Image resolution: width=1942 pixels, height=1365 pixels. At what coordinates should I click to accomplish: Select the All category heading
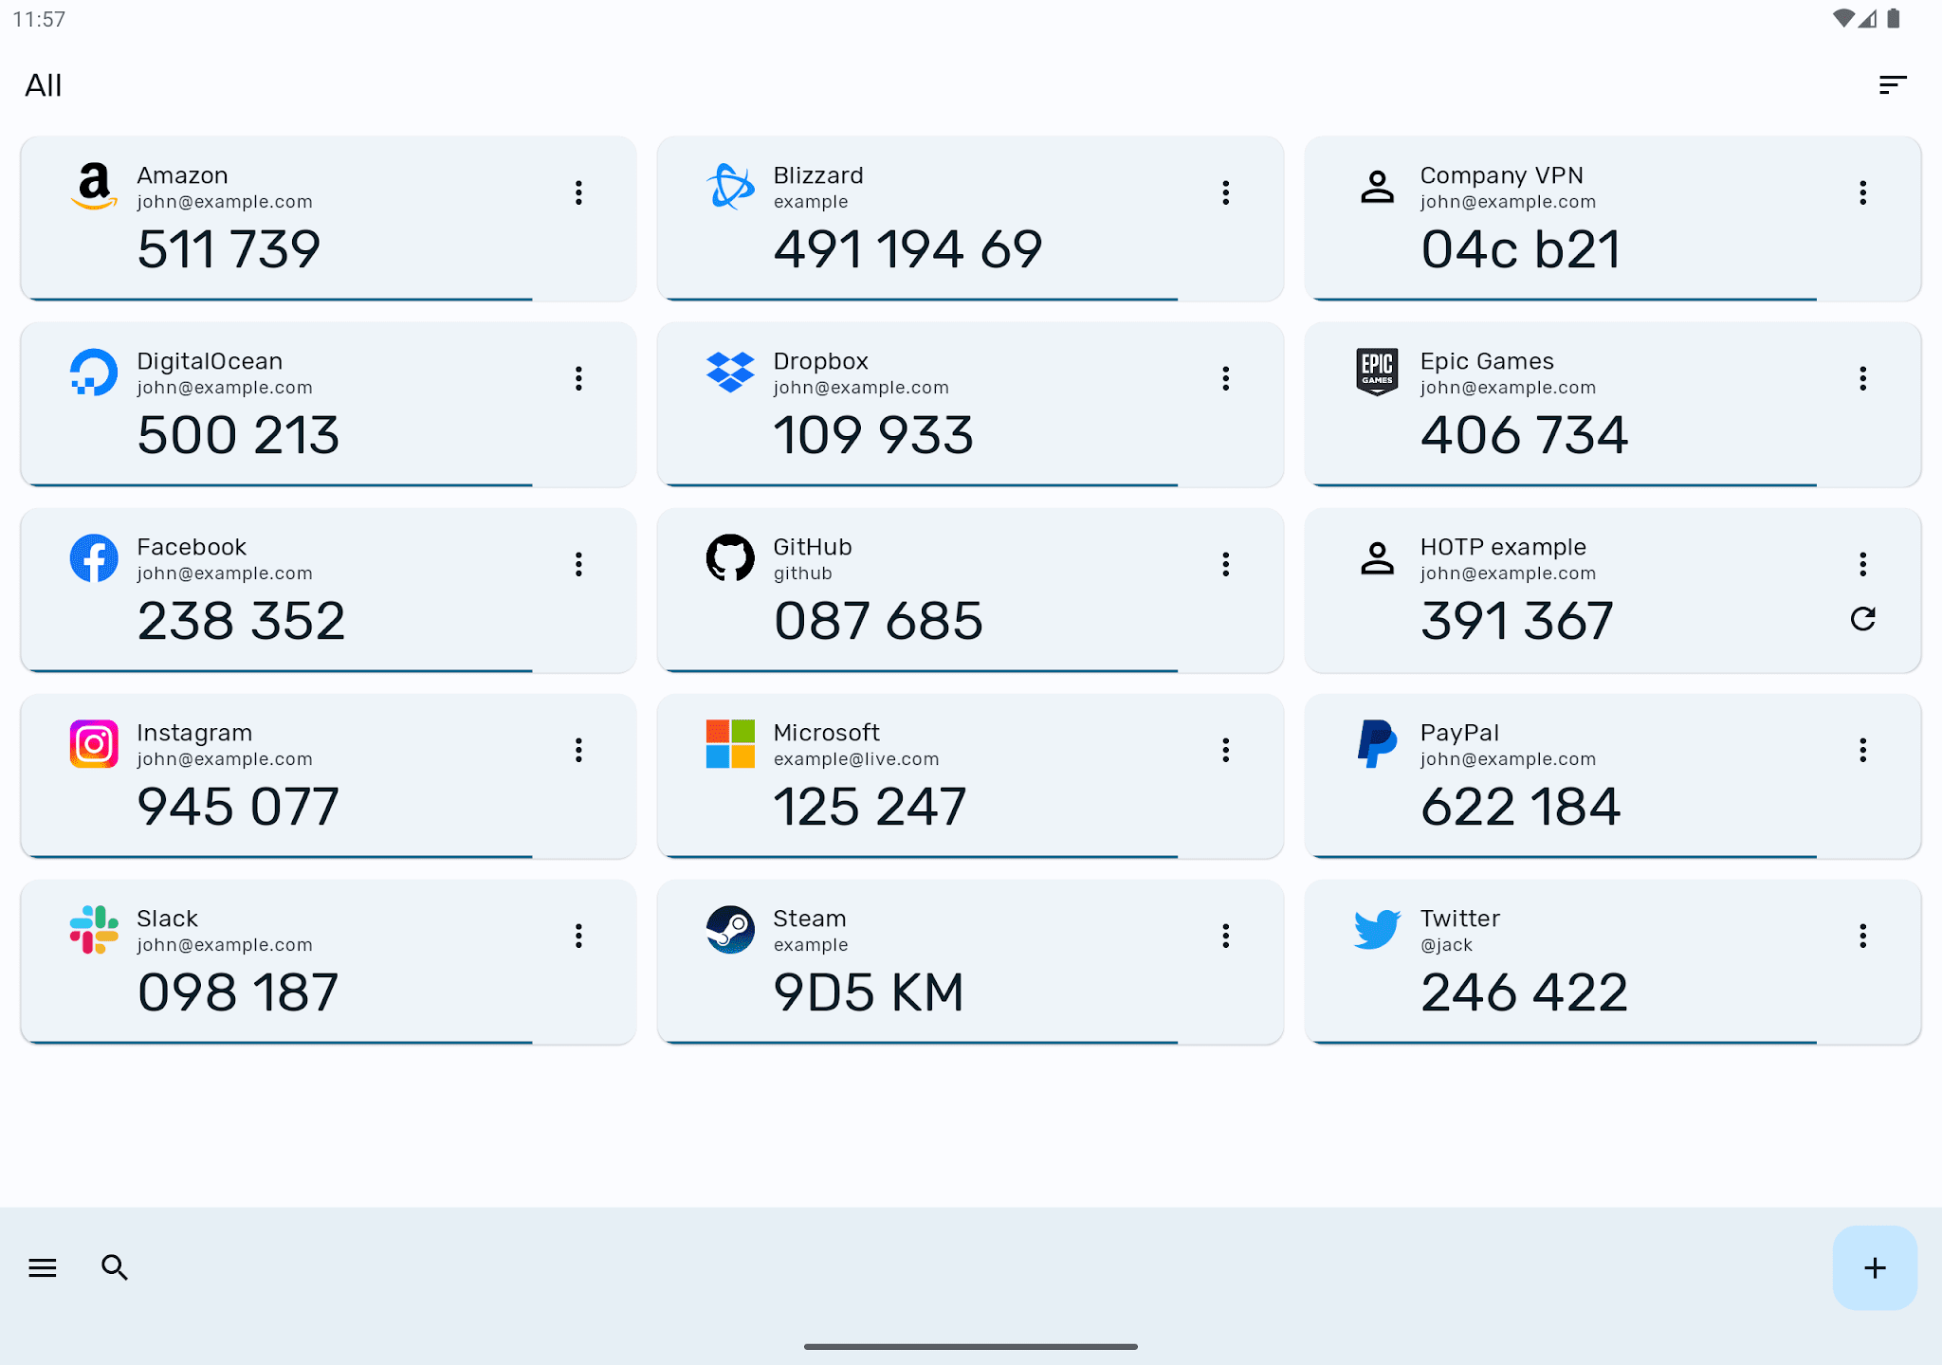pyautogui.click(x=44, y=85)
